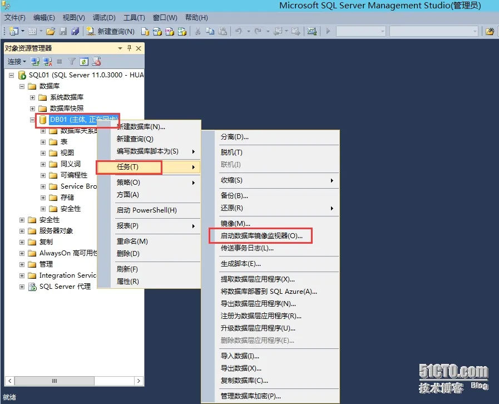Expand the 系统数据库 folder
Image resolution: width=499 pixels, height=404 pixels.
click(x=32, y=97)
